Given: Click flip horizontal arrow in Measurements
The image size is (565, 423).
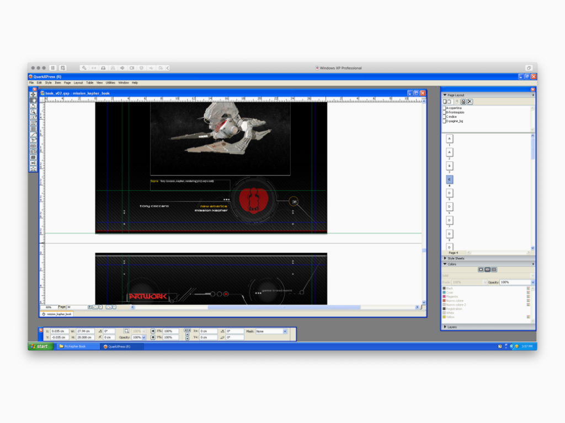Looking at the screenshot, I should coord(153,331).
